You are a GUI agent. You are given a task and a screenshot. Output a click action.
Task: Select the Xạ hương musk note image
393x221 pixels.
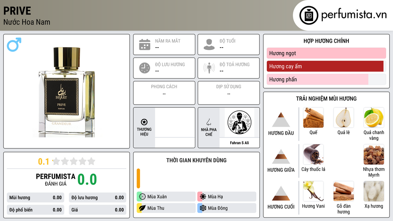pyautogui.click(x=374, y=191)
